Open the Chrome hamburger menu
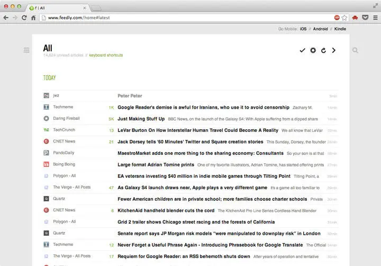 click(x=375, y=17)
